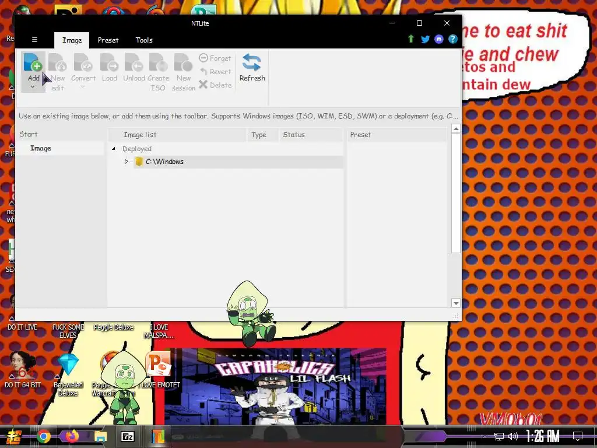
Task: Click the New edit toolbar icon
Action: tap(58, 62)
